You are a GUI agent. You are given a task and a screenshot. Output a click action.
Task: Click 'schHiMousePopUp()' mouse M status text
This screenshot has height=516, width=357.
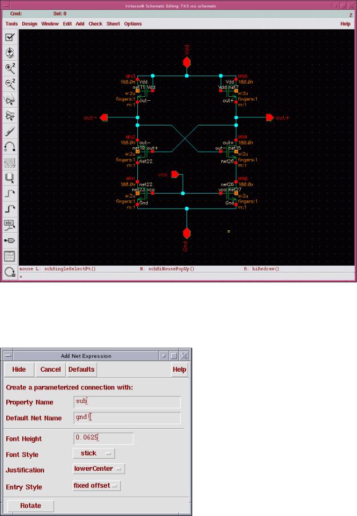(x=171, y=269)
